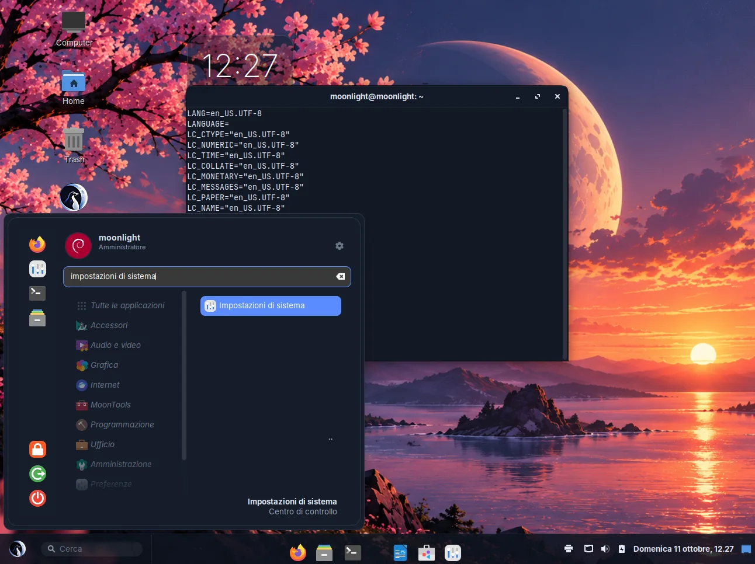This screenshot has width=755, height=564.
Task: Open the Home folder on desktop
Action: coord(74,88)
